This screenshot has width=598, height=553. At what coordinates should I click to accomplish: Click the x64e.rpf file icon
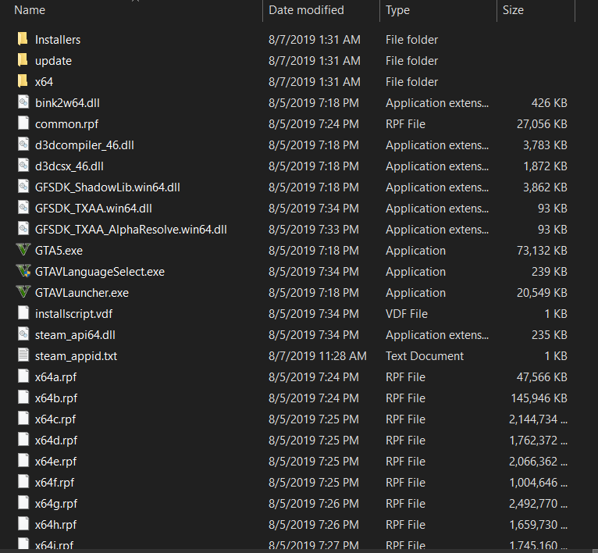pyautogui.click(x=23, y=460)
